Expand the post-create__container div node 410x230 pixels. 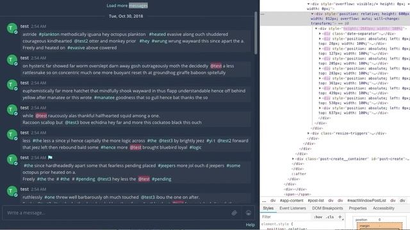pos(293,159)
